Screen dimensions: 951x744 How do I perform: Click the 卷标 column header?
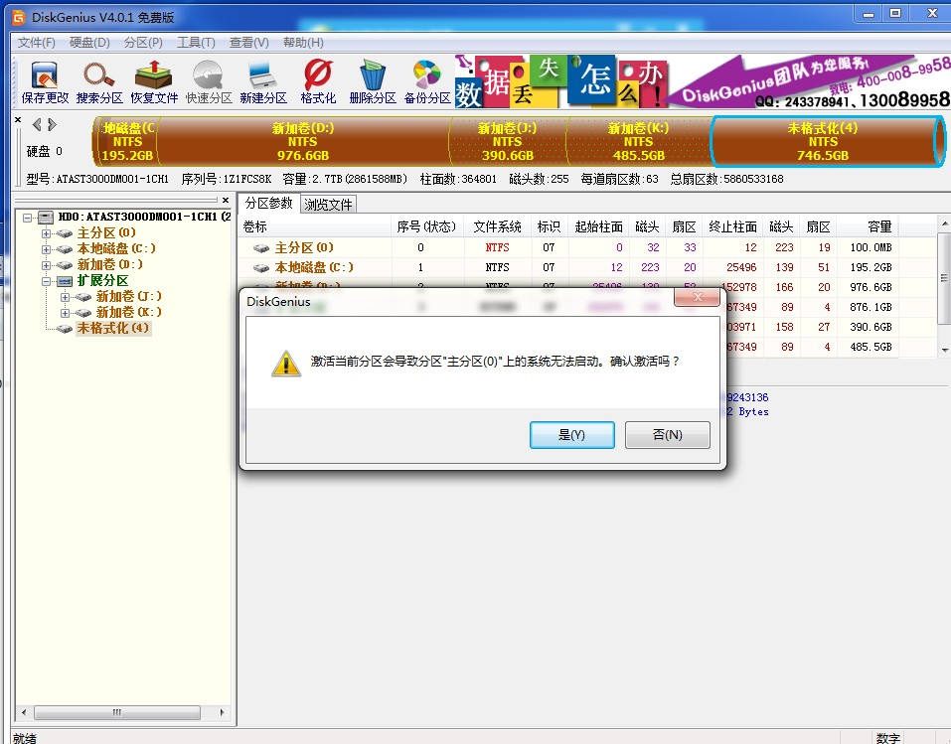coord(315,226)
